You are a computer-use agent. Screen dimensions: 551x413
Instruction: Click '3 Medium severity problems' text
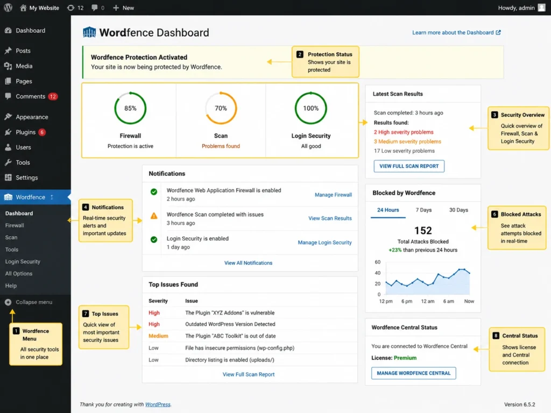(407, 141)
